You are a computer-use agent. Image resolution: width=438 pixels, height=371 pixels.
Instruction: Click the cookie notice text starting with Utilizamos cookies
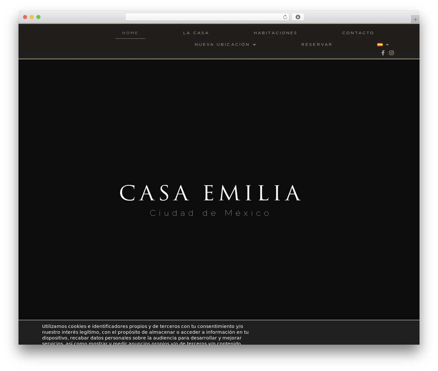(x=145, y=334)
